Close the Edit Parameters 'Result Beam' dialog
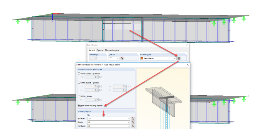 pyautogui.click(x=188, y=64)
